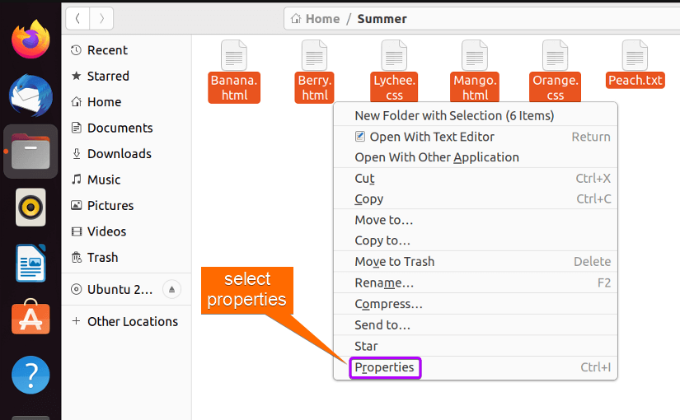Viewport: 680px width, 420px height.
Task: Choose Copy to… in context menu
Action: point(476,240)
